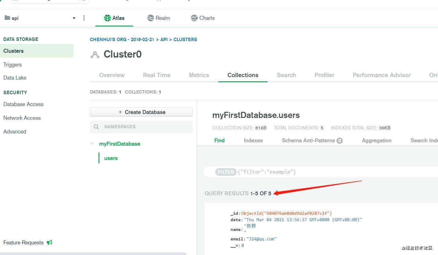Click the email value "324@qq.com"
The height and width of the screenshot is (255, 438).
click(261, 239)
